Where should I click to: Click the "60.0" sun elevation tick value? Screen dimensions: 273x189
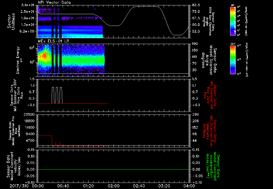[196, 25]
